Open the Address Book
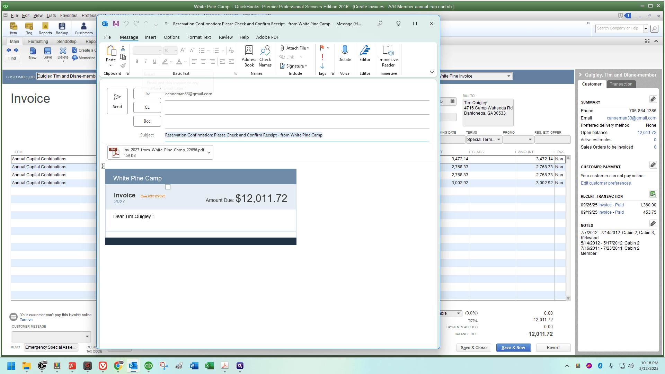The image size is (665, 374). tap(249, 56)
